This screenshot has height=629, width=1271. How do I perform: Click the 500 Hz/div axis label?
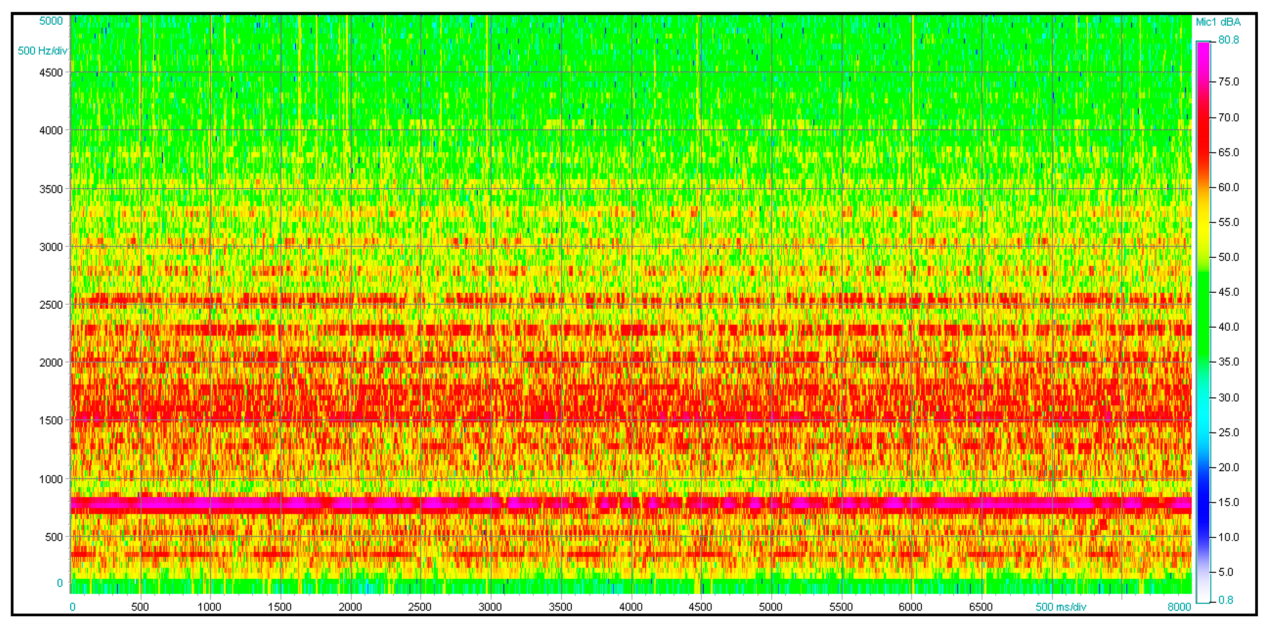pyautogui.click(x=42, y=51)
